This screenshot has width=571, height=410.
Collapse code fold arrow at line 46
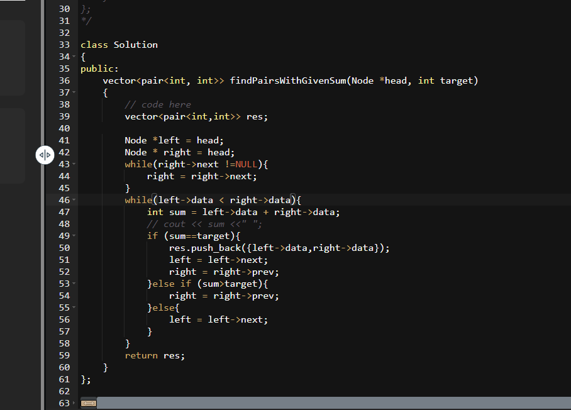[74, 200]
